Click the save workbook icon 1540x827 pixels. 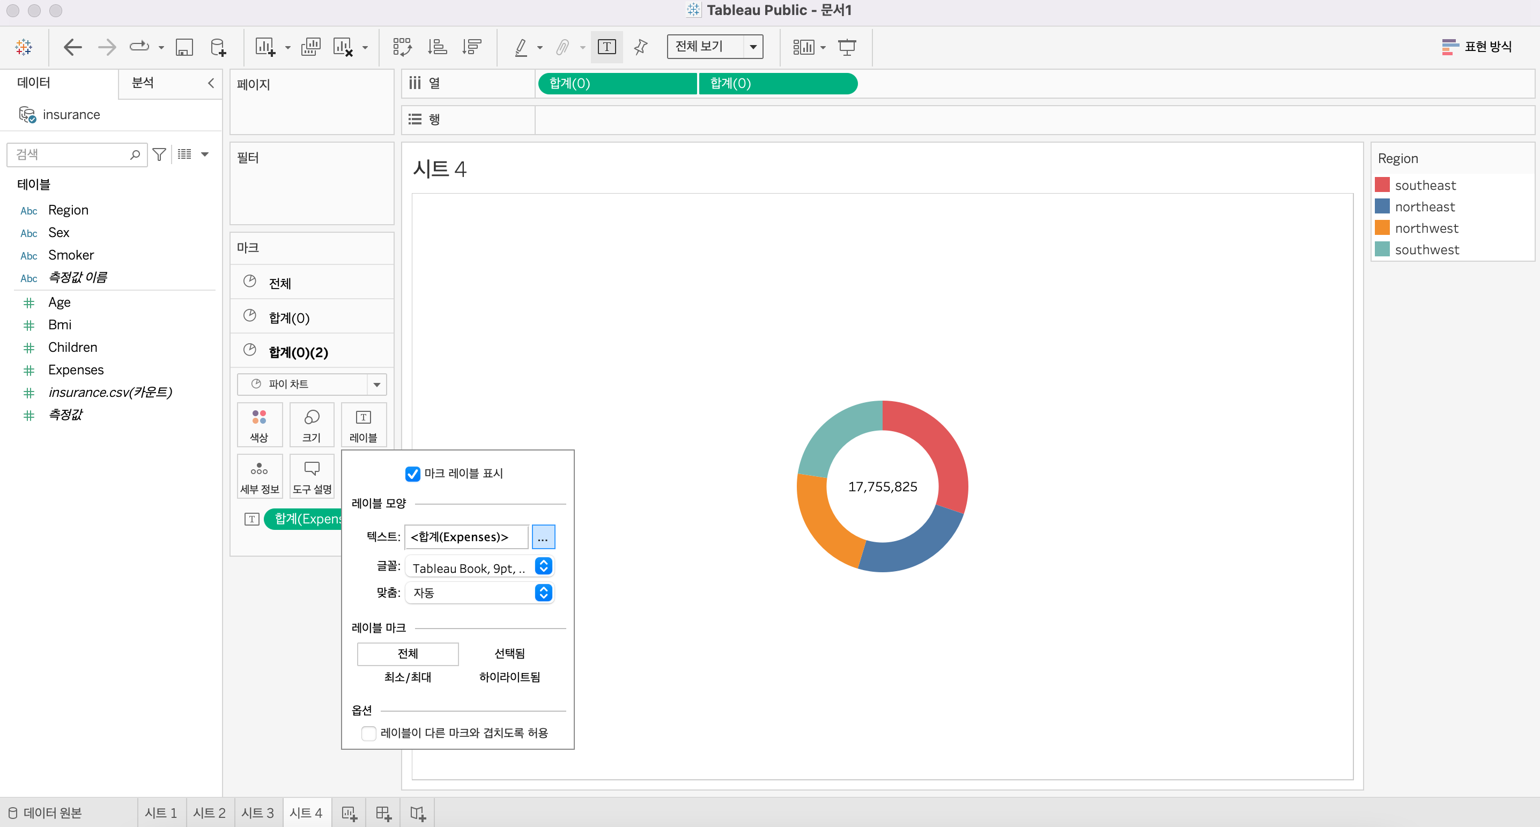183,47
